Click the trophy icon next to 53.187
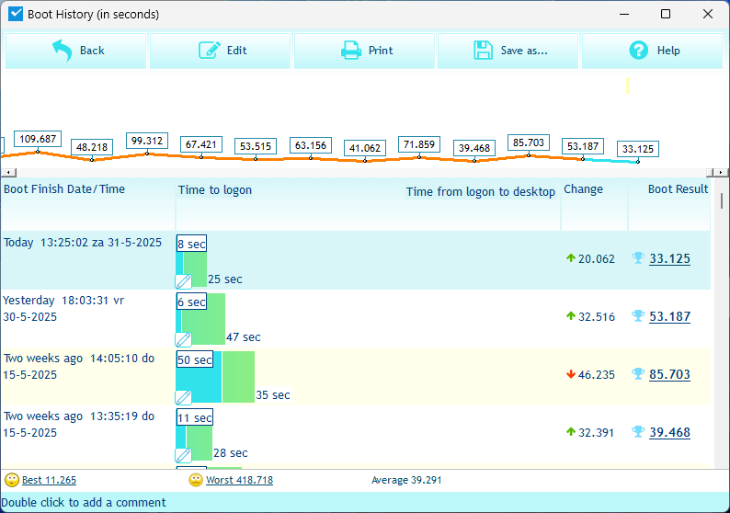 coord(638,316)
